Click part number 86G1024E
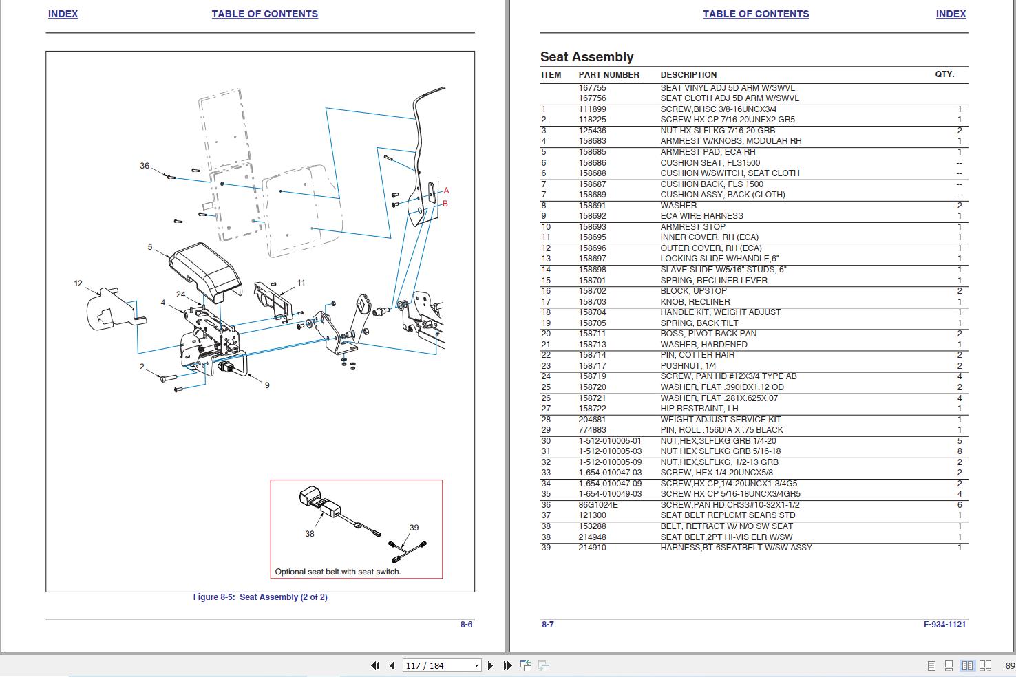The width and height of the screenshot is (1016, 677). tap(598, 505)
